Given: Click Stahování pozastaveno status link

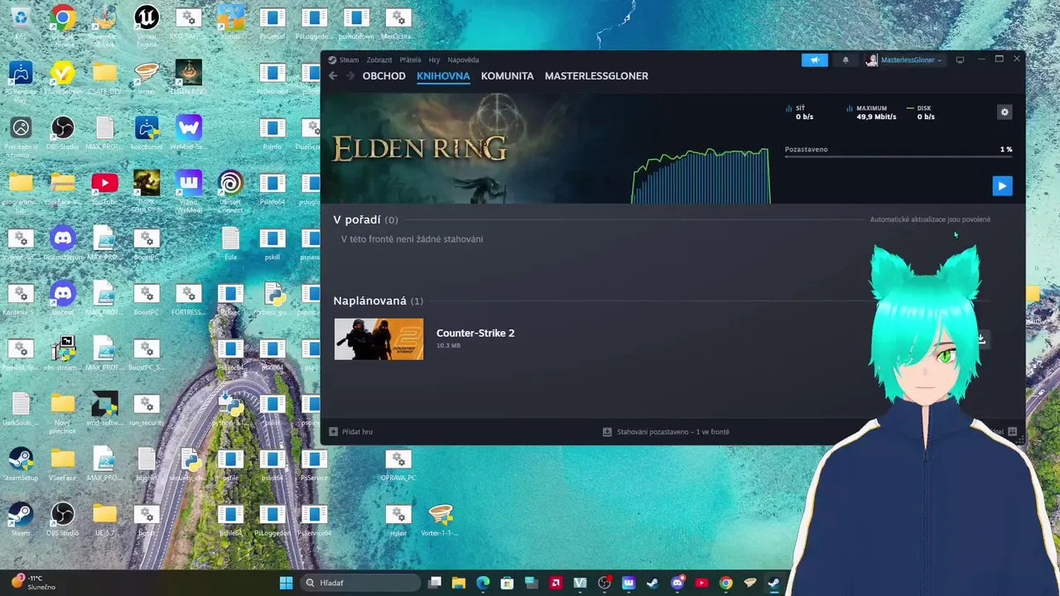Looking at the screenshot, I should [666, 431].
